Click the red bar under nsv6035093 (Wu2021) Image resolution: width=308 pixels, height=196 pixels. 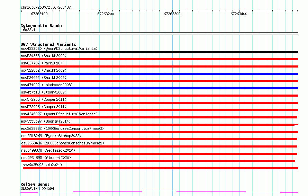(161, 168)
